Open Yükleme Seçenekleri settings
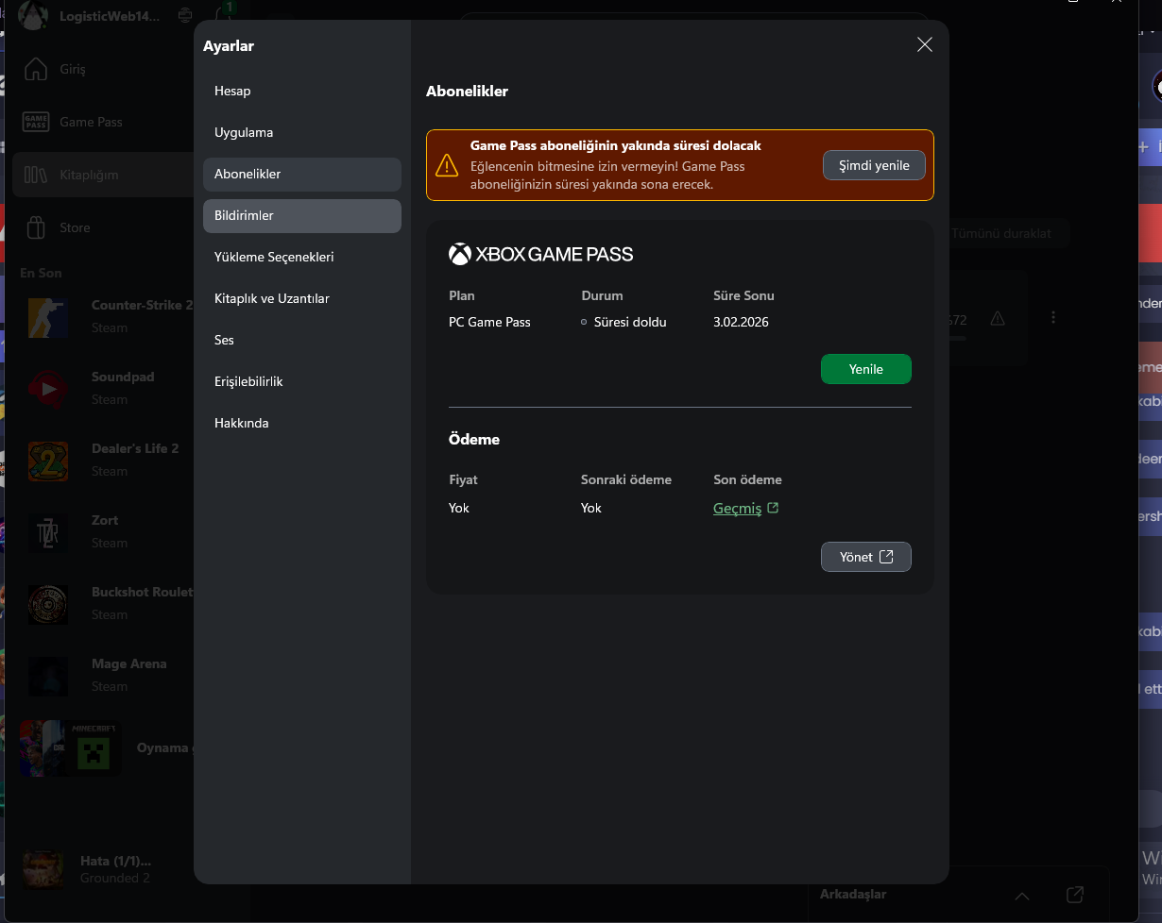 pyautogui.click(x=302, y=257)
